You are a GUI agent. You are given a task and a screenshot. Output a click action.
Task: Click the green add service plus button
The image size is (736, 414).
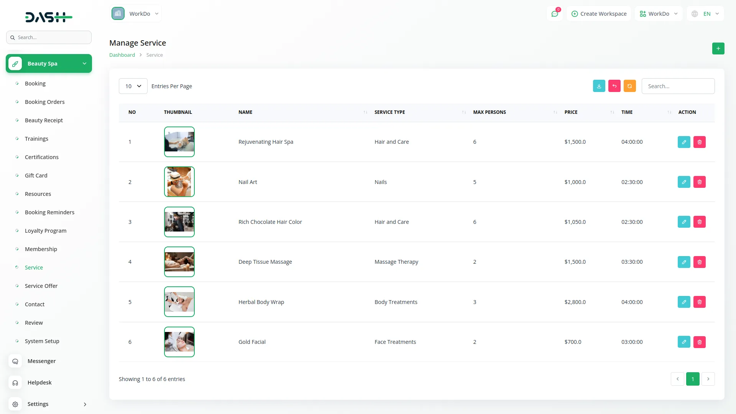pyautogui.click(x=718, y=49)
